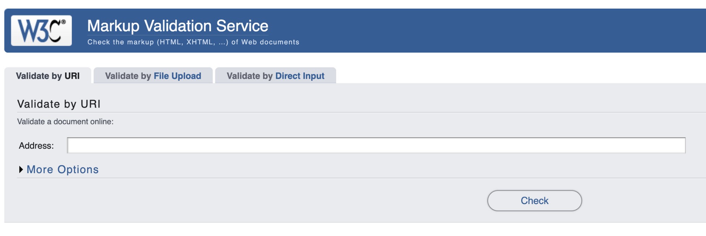The height and width of the screenshot is (236, 706).
Task: Click the validator tagline under the title
Action: pos(193,42)
